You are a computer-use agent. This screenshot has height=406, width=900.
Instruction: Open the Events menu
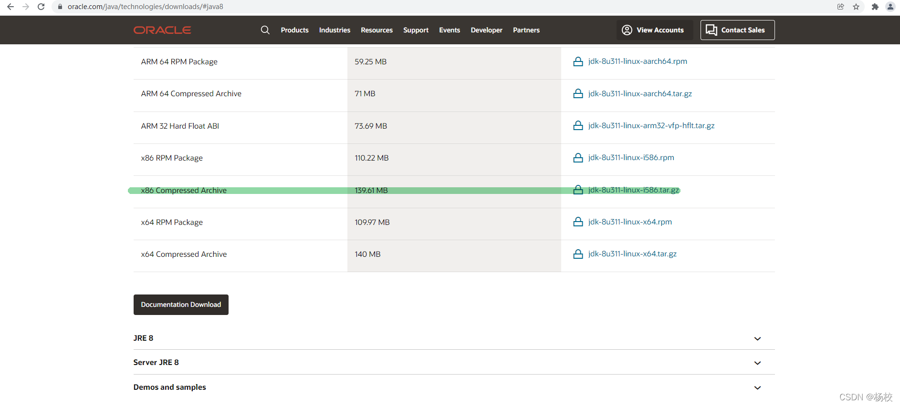click(450, 30)
